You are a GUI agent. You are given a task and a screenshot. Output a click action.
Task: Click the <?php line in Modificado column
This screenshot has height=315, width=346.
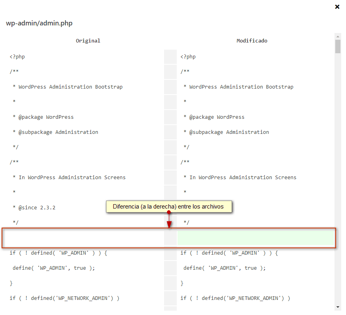188,57
